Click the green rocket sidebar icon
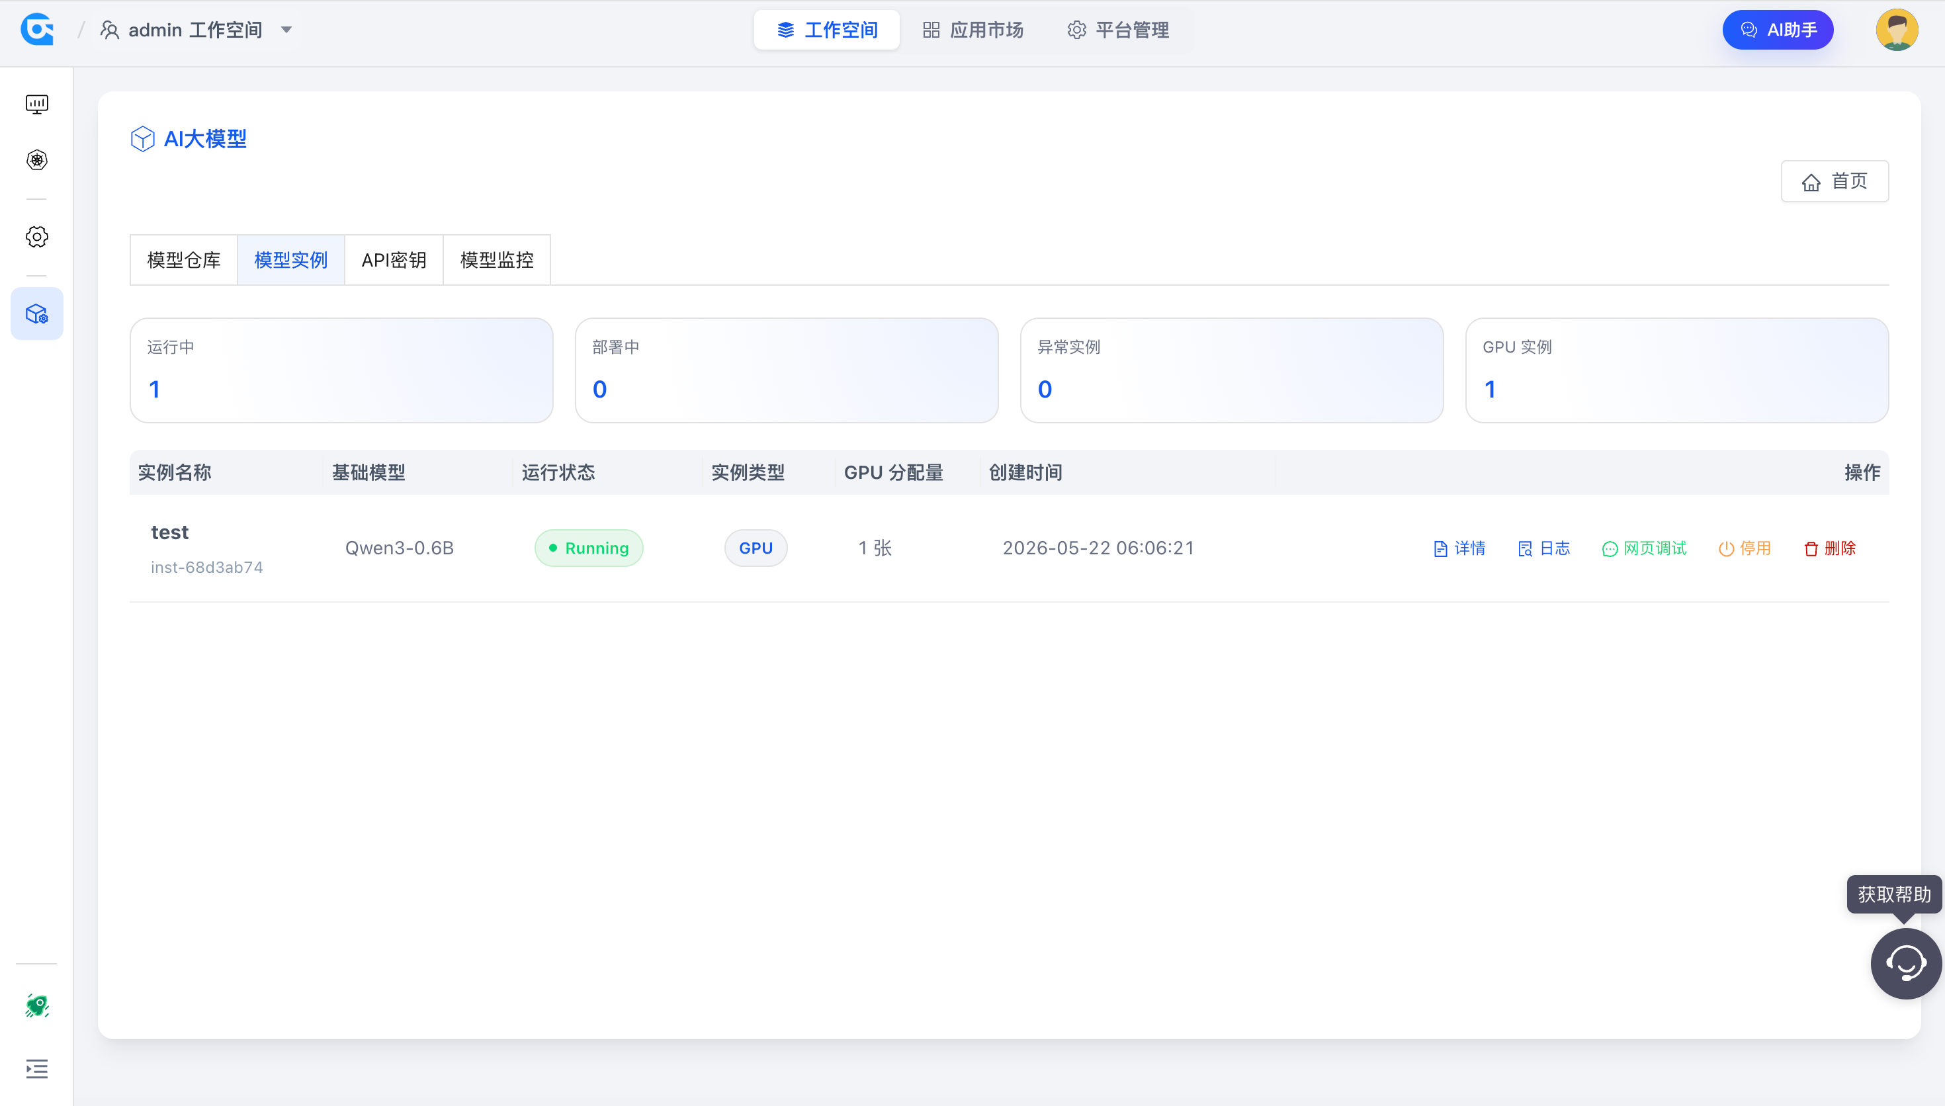 (x=36, y=1005)
